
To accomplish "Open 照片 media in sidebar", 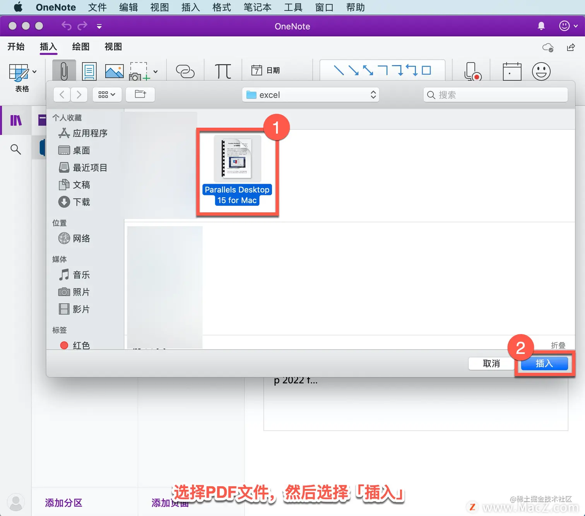I will [74, 292].
